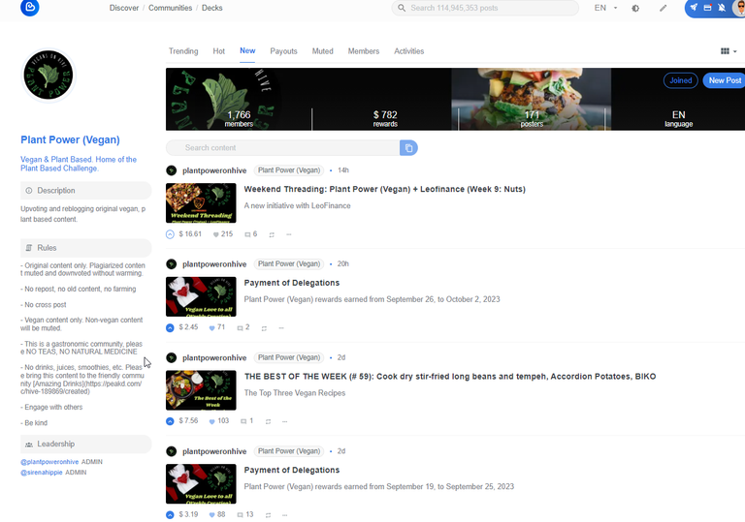The height and width of the screenshot is (522, 745).
Task: Open comments on Best of the Week post
Action: pos(246,421)
